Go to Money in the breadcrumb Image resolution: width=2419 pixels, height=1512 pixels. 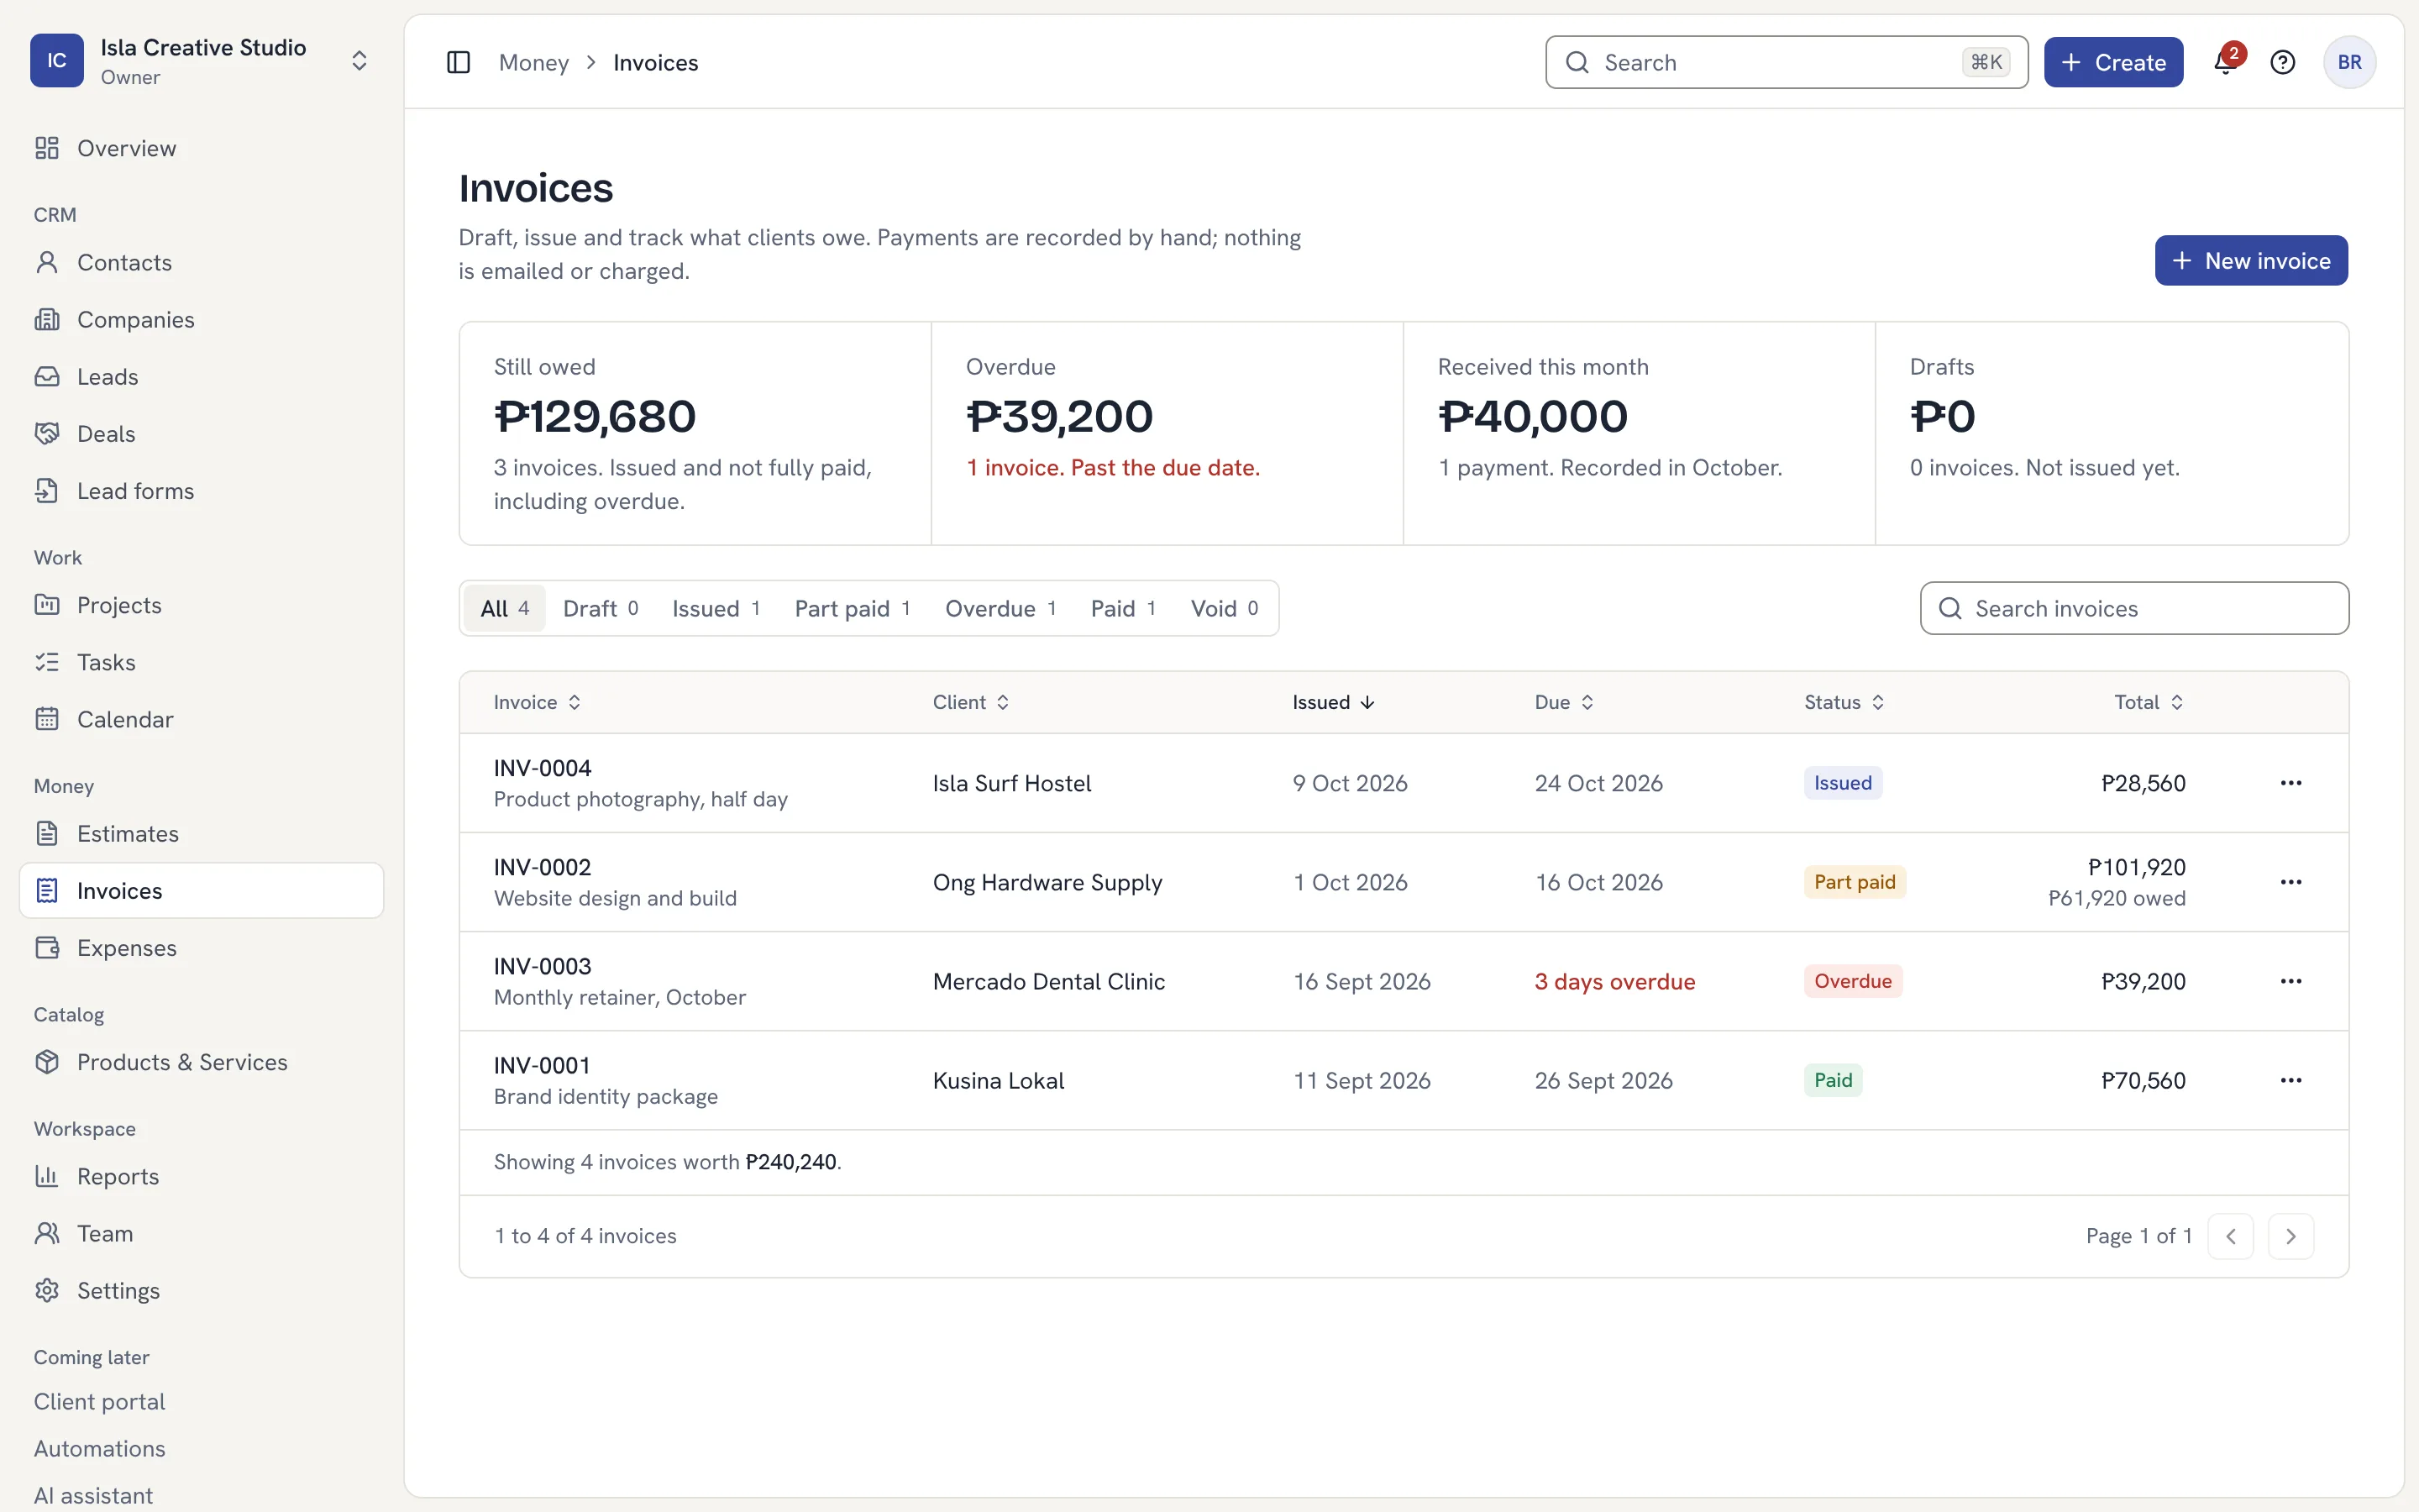tap(534, 62)
